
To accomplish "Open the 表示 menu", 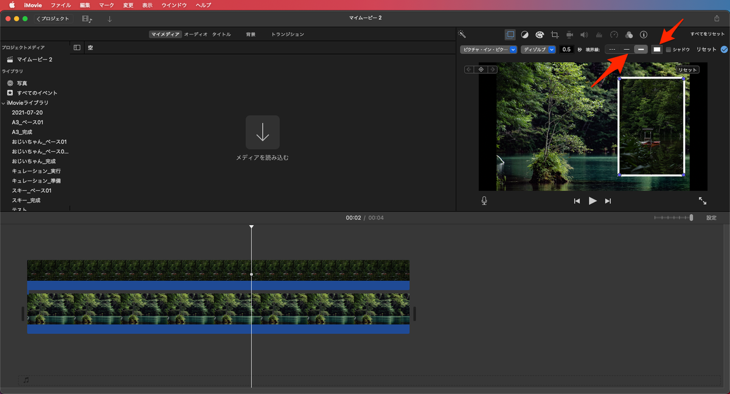I will tap(147, 5).
